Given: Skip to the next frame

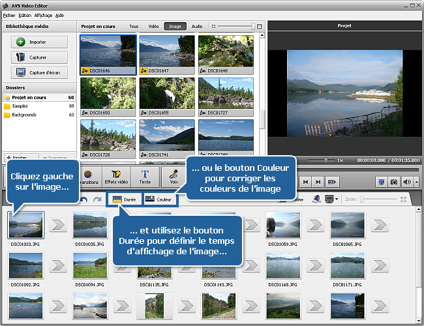Looking at the screenshot, I should coord(318,182).
